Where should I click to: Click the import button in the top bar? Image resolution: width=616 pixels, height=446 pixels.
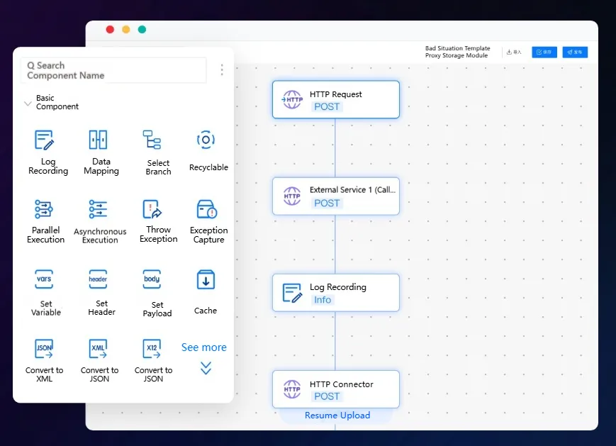point(514,52)
